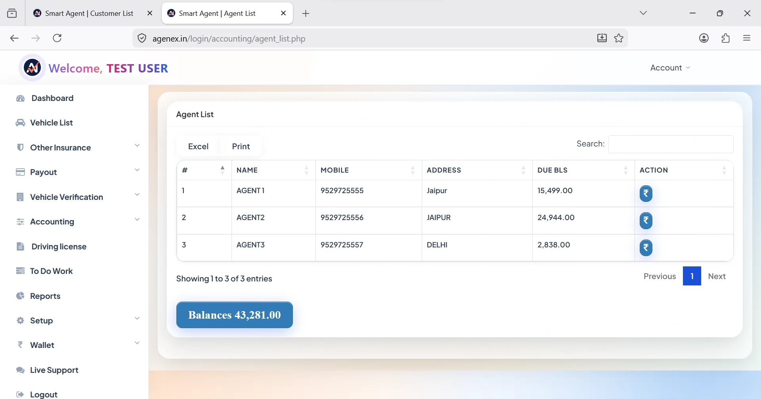
Task: Export agent list with Excel button
Action: (x=198, y=146)
